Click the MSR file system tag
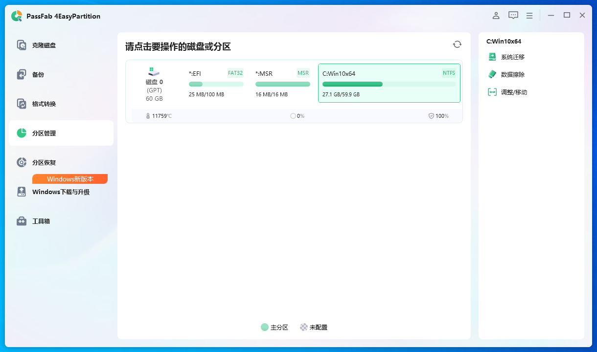Image resolution: width=597 pixels, height=352 pixels. pyautogui.click(x=303, y=73)
